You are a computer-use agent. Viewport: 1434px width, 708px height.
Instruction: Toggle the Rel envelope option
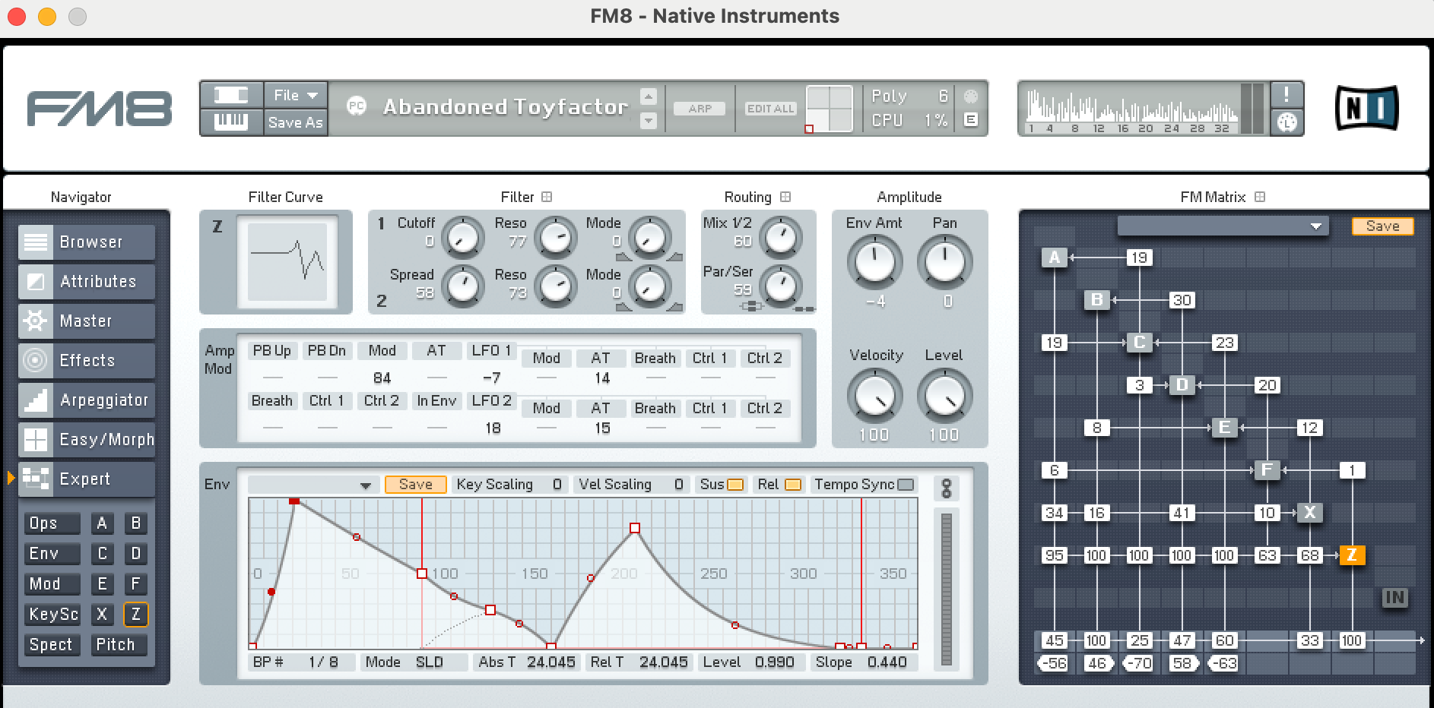pos(793,485)
